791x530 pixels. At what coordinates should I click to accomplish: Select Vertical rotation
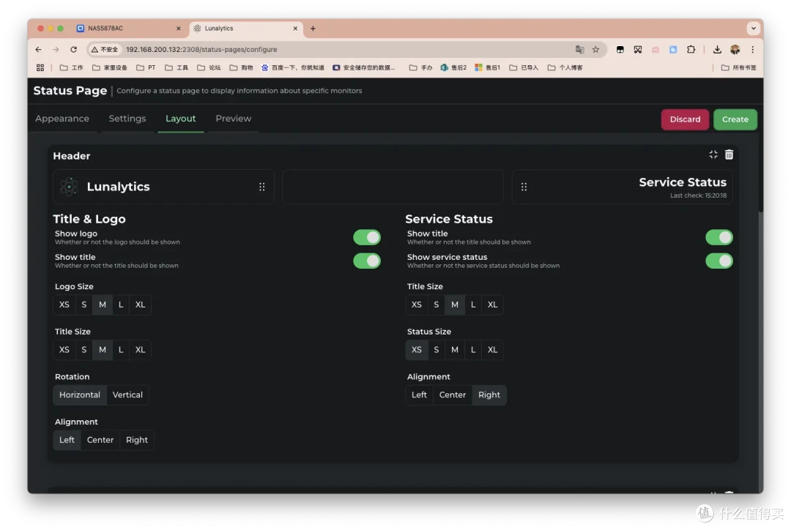click(x=127, y=395)
